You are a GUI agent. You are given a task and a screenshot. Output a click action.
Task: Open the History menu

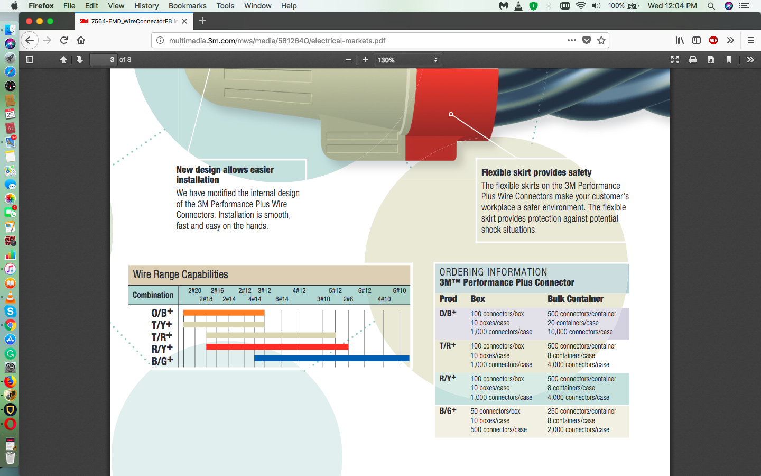click(146, 6)
